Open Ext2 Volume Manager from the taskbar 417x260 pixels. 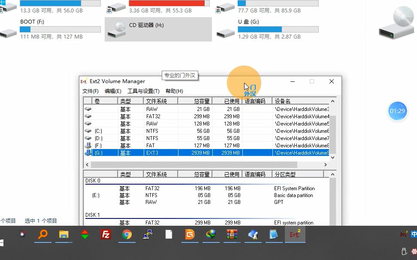(x=295, y=235)
